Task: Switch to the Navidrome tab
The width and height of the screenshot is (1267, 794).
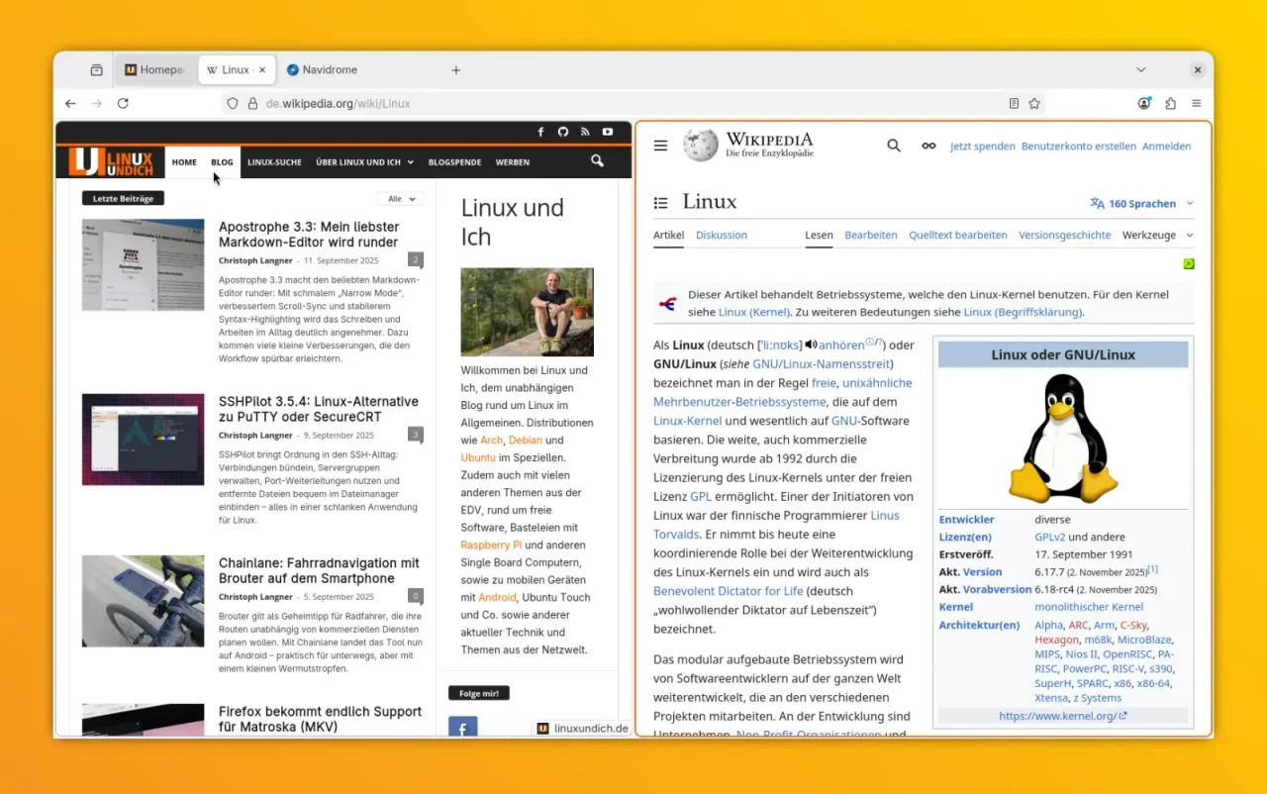Action: coord(322,69)
